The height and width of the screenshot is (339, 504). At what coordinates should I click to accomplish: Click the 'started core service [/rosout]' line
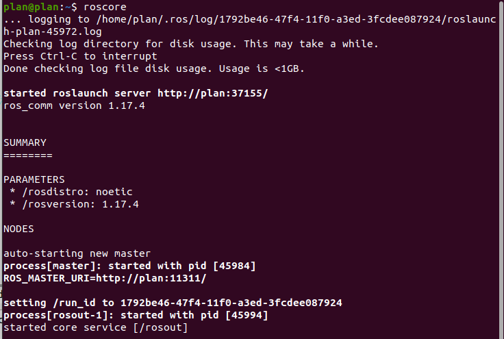(95, 327)
